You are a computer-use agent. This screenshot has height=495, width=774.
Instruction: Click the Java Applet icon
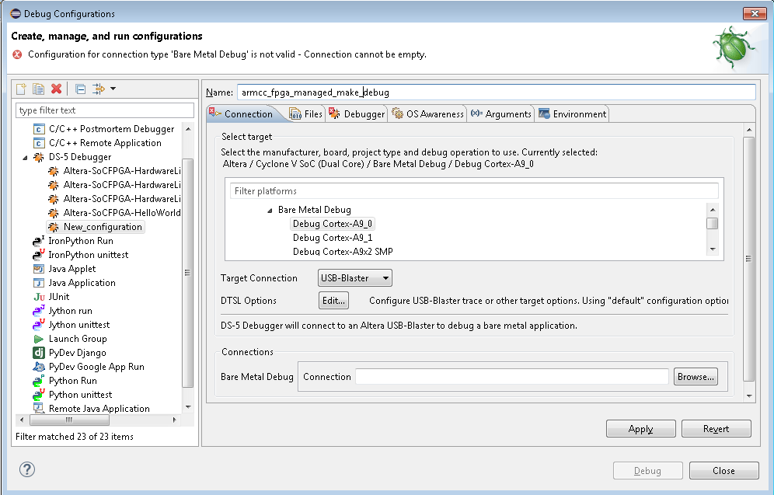click(x=39, y=269)
